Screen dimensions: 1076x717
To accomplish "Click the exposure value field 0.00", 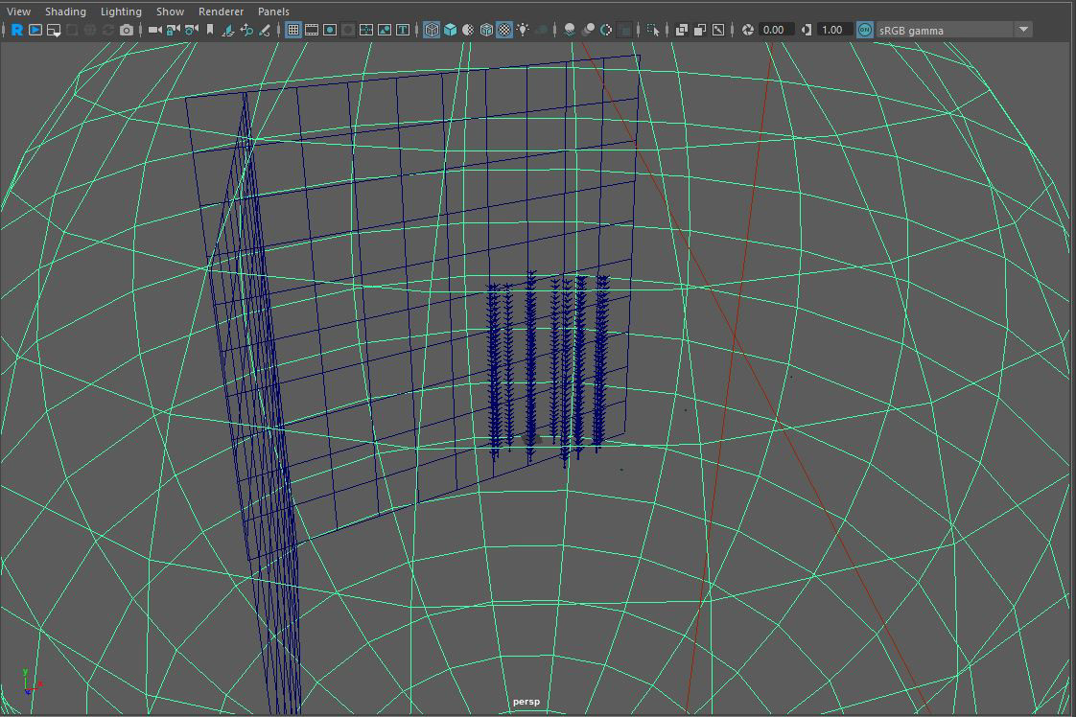I will [776, 30].
